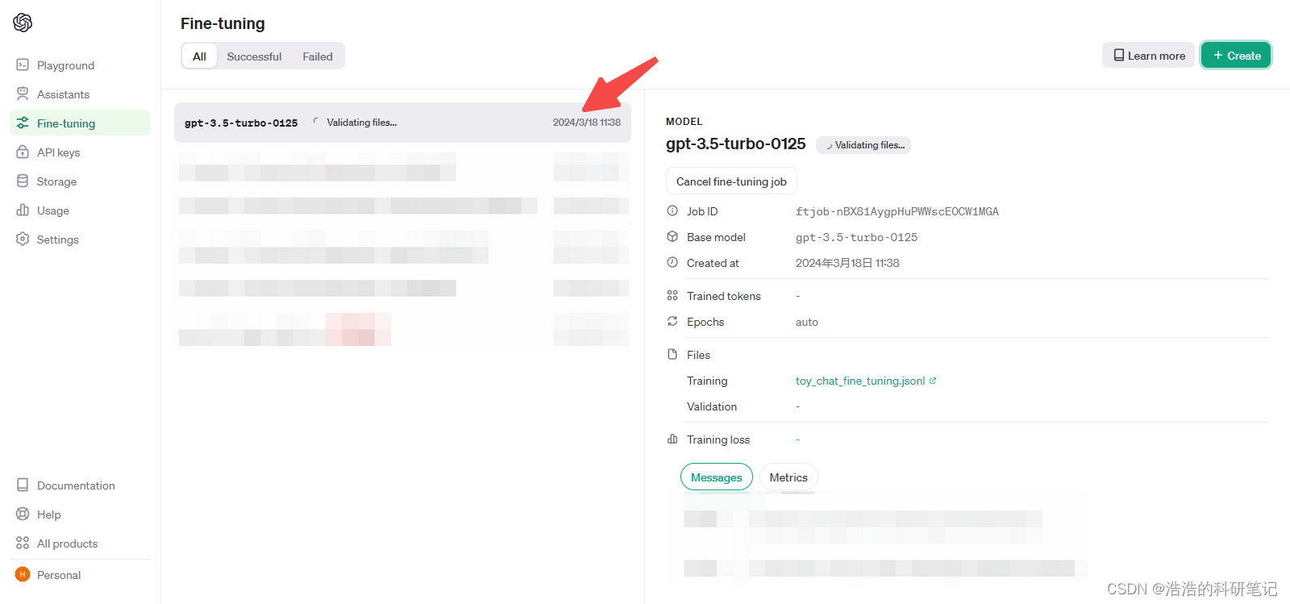Click the Created at clock icon
This screenshot has width=1290, height=604.
pyautogui.click(x=672, y=262)
